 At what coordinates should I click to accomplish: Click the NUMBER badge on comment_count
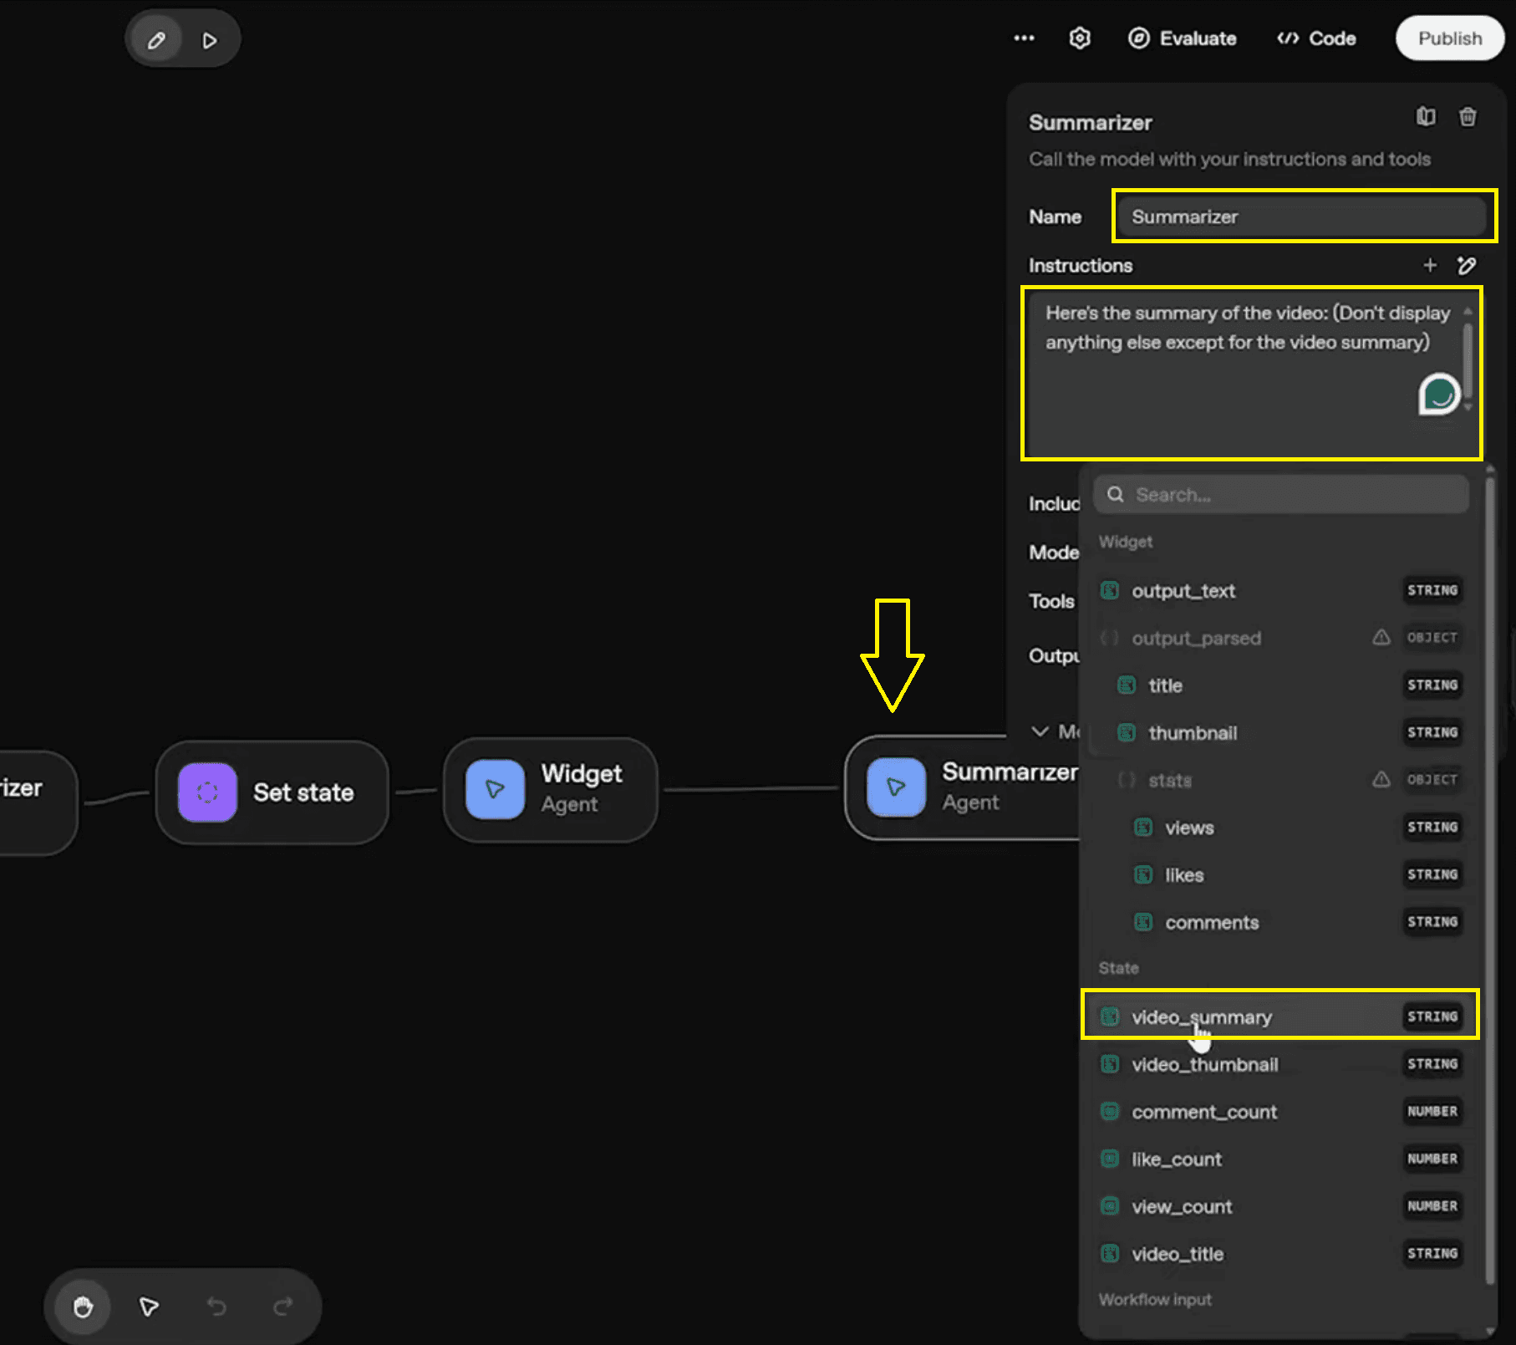point(1432,1112)
